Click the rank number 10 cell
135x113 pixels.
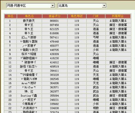(x=10, y=58)
